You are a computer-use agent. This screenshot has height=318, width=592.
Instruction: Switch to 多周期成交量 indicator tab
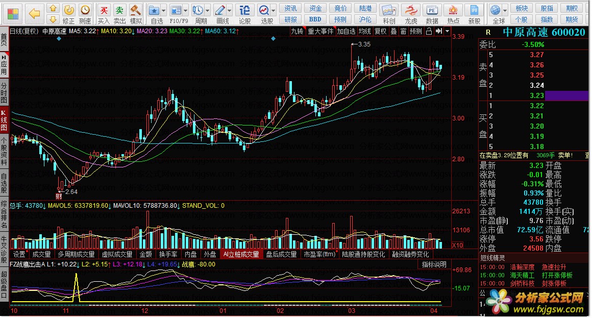tap(76, 255)
